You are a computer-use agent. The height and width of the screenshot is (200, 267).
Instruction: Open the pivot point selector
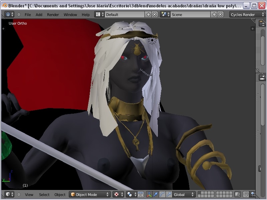pos(131,194)
